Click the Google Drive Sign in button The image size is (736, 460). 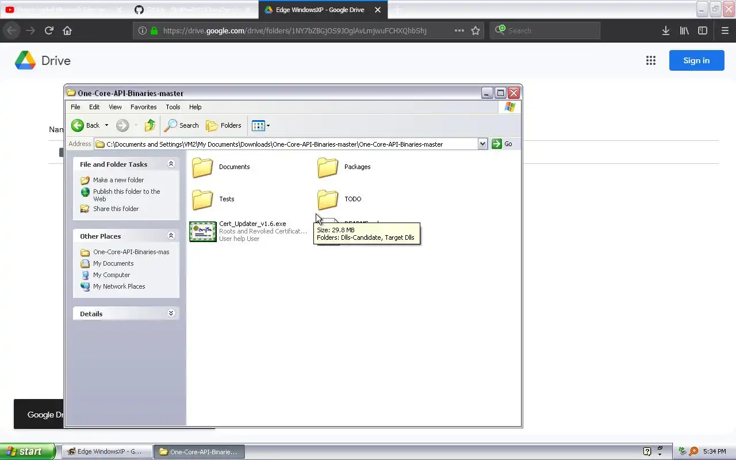click(696, 60)
